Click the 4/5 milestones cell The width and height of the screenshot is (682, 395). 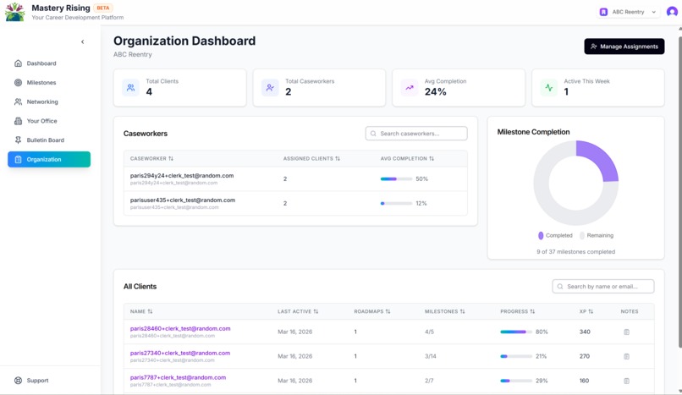tap(429, 332)
